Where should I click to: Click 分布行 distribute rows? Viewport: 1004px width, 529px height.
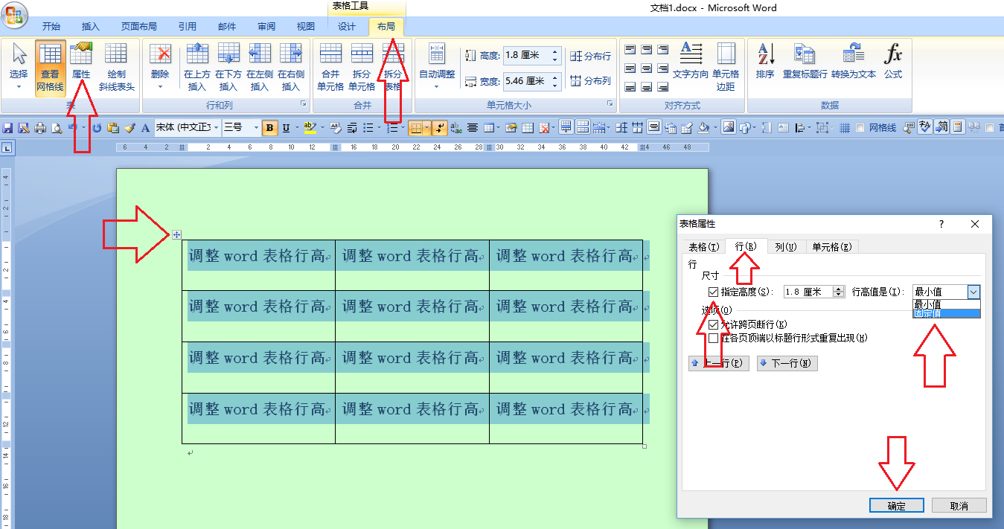click(x=591, y=56)
